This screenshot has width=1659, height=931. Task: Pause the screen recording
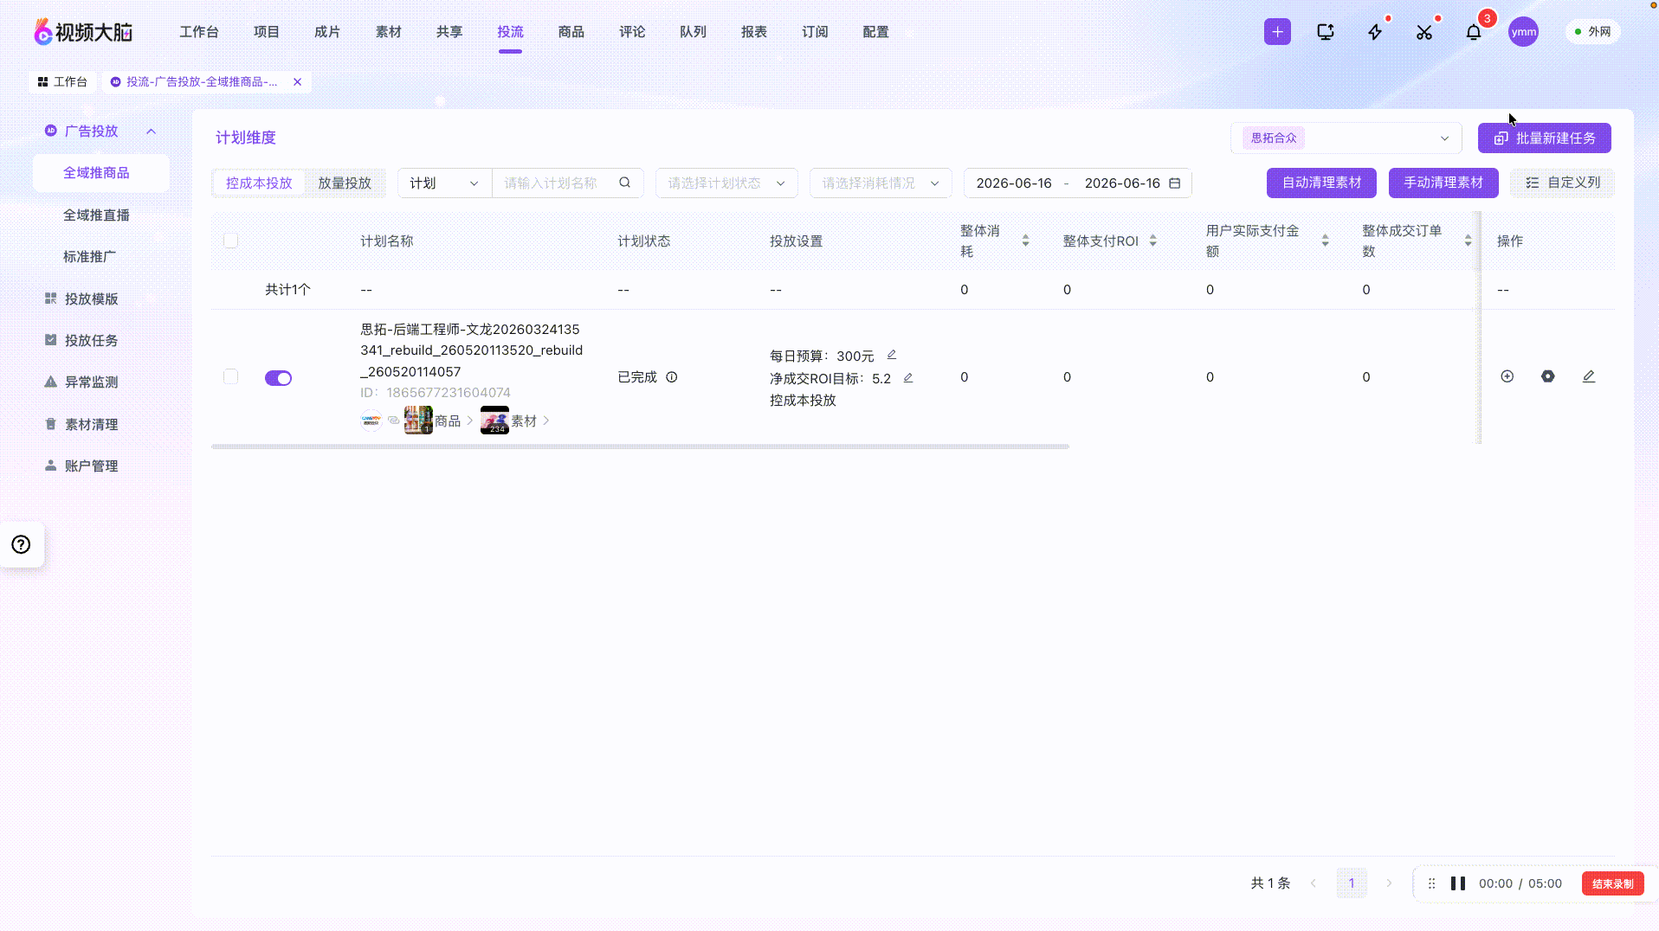tap(1458, 883)
